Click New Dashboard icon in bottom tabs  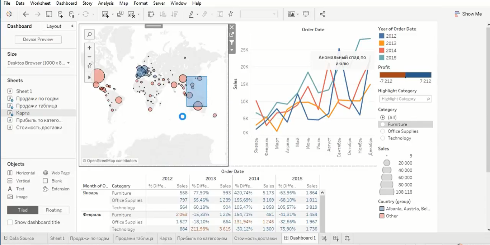pyautogui.click(x=336, y=238)
